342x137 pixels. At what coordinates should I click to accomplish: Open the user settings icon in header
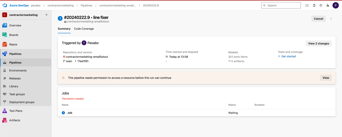pos(327,5)
